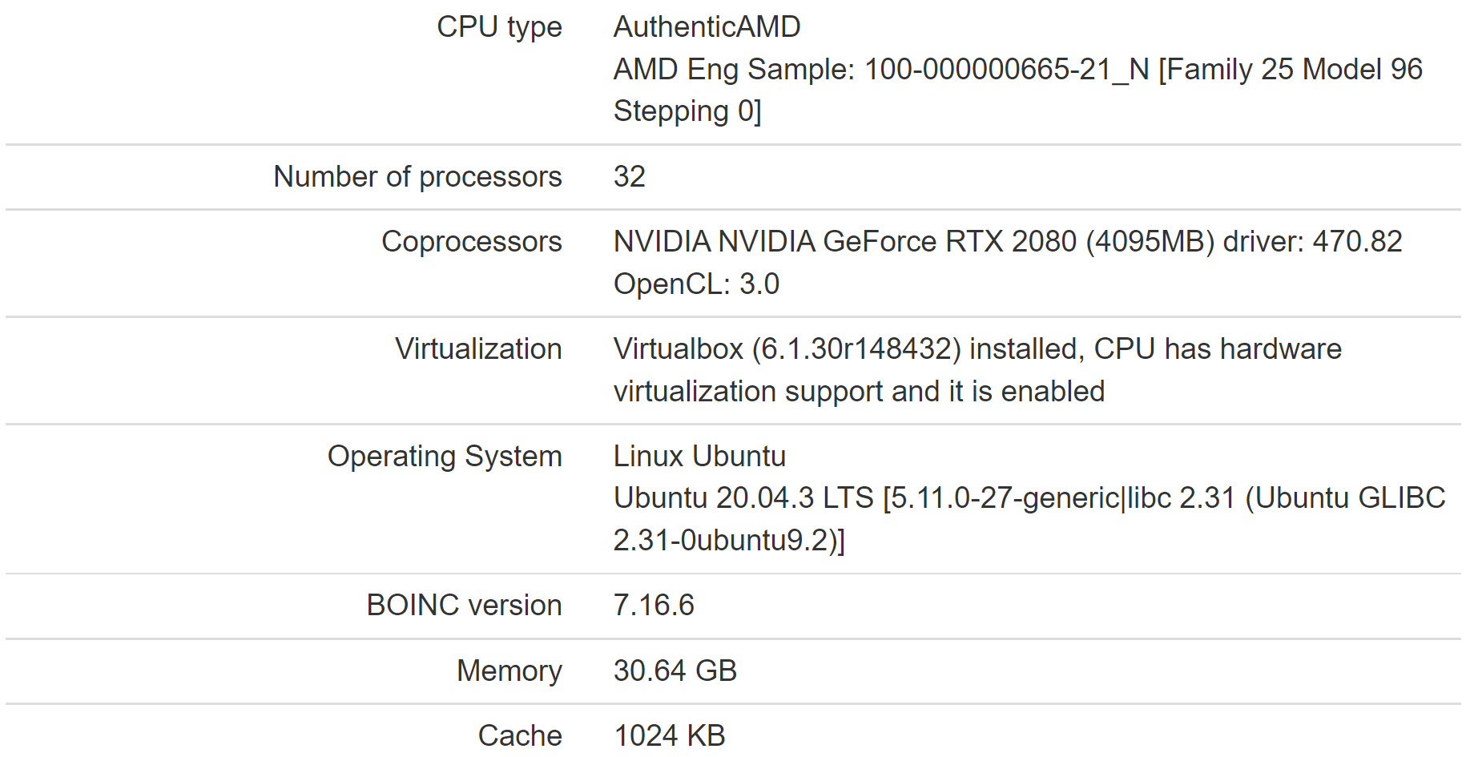Click the 1024 KB cache value

tap(669, 736)
